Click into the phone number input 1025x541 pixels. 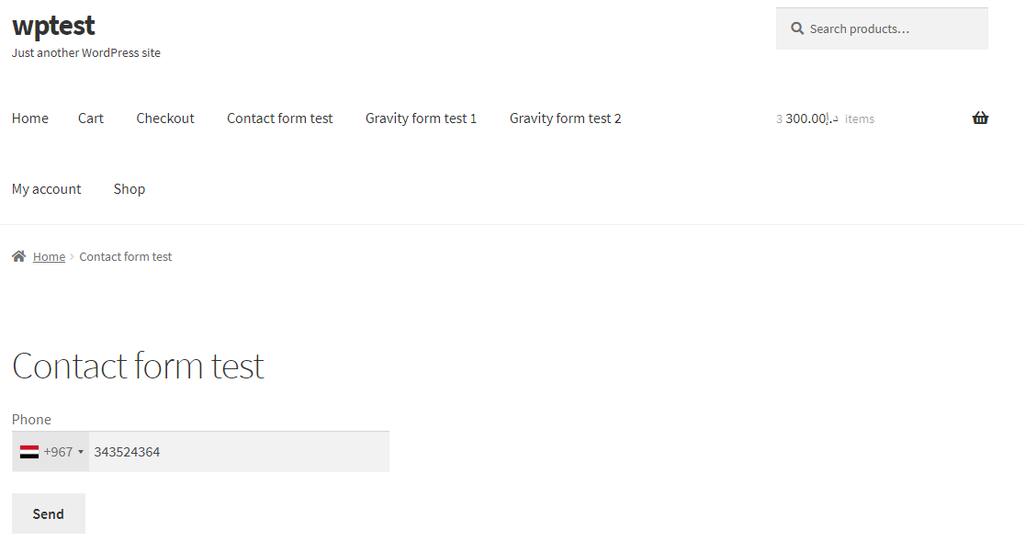[239, 452]
